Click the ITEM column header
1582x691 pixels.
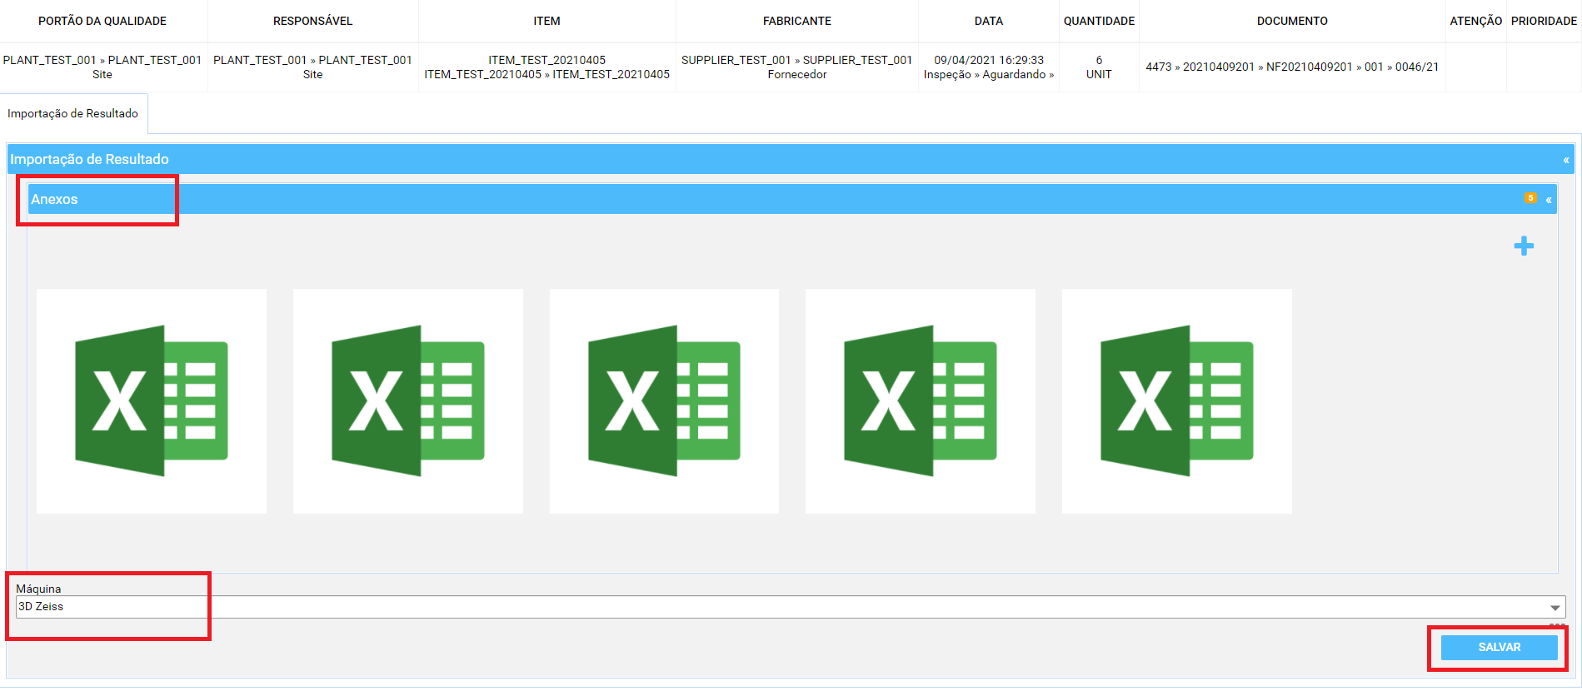(547, 21)
